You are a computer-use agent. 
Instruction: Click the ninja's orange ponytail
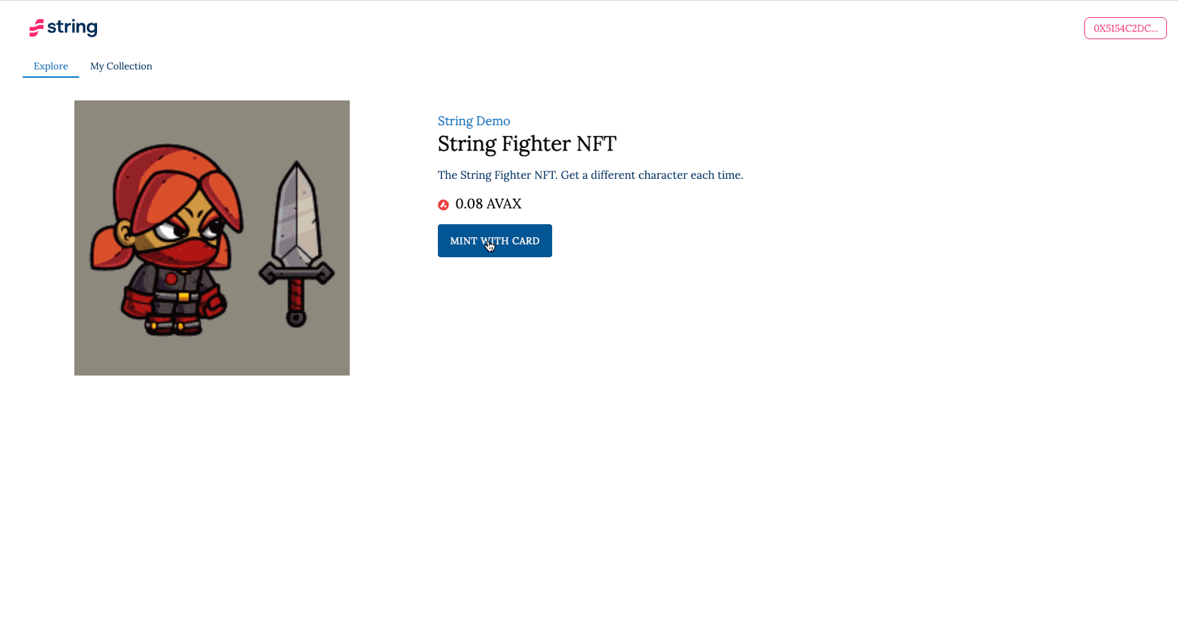coord(110,248)
